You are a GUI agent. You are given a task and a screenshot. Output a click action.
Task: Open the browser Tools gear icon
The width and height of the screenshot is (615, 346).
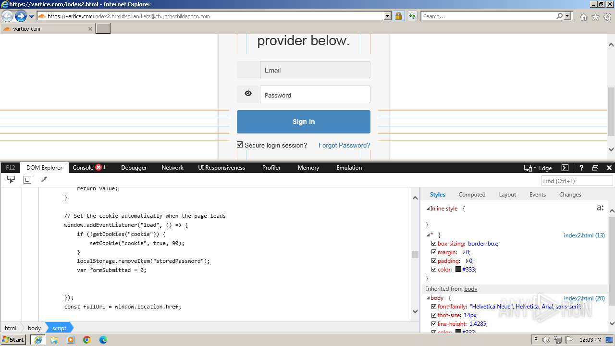[x=607, y=17]
